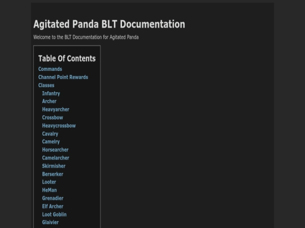The height and width of the screenshot is (228, 305).
Task: Open the Cavalry class link
Action: pos(50,134)
